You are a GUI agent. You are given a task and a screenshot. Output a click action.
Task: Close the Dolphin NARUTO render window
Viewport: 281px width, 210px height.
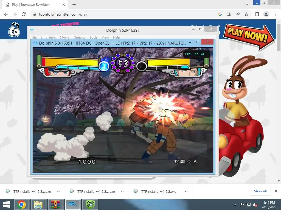click(207, 42)
